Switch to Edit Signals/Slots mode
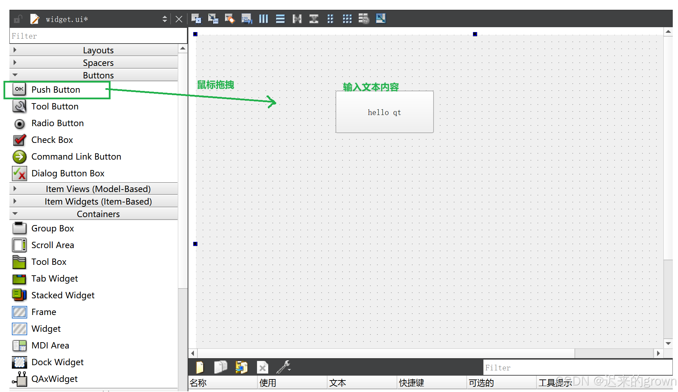The image size is (678, 392). click(x=213, y=19)
